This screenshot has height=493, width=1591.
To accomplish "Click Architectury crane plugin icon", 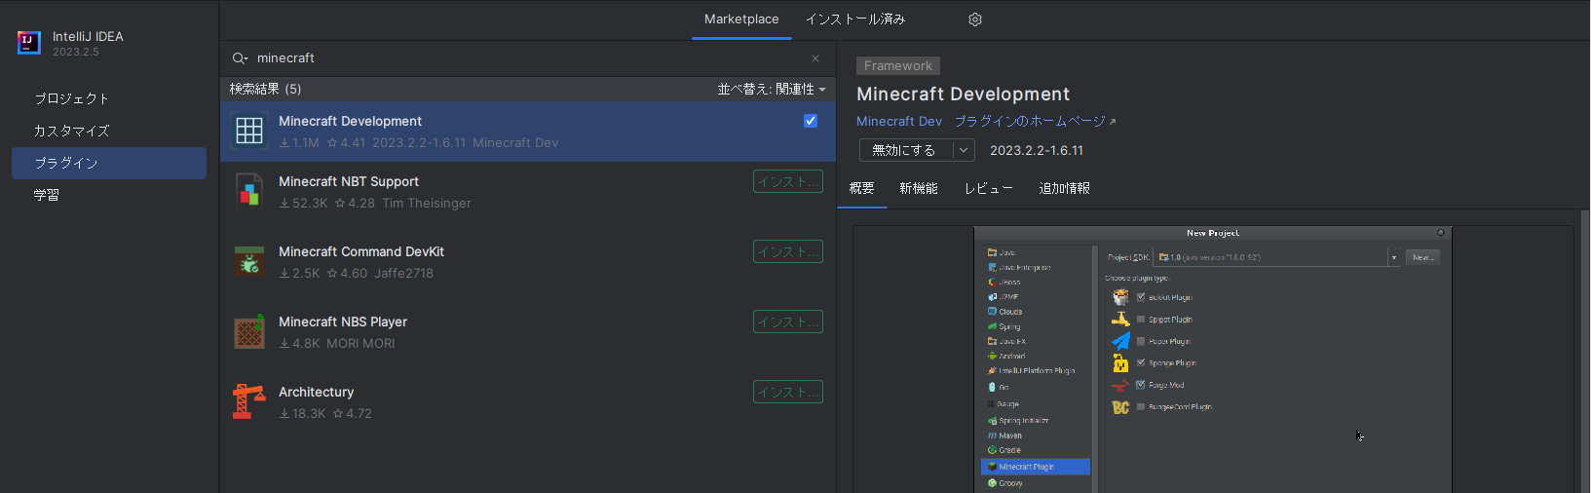I will tap(249, 401).
